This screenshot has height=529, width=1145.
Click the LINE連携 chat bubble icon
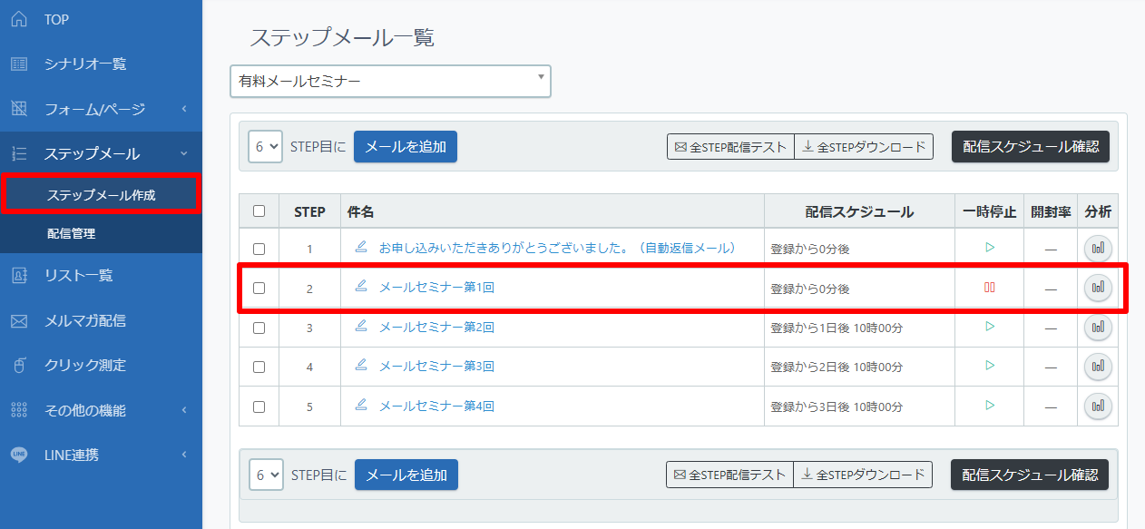click(19, 455)
